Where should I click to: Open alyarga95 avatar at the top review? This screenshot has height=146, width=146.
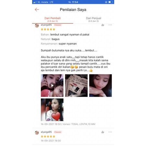tap(37, 26)
